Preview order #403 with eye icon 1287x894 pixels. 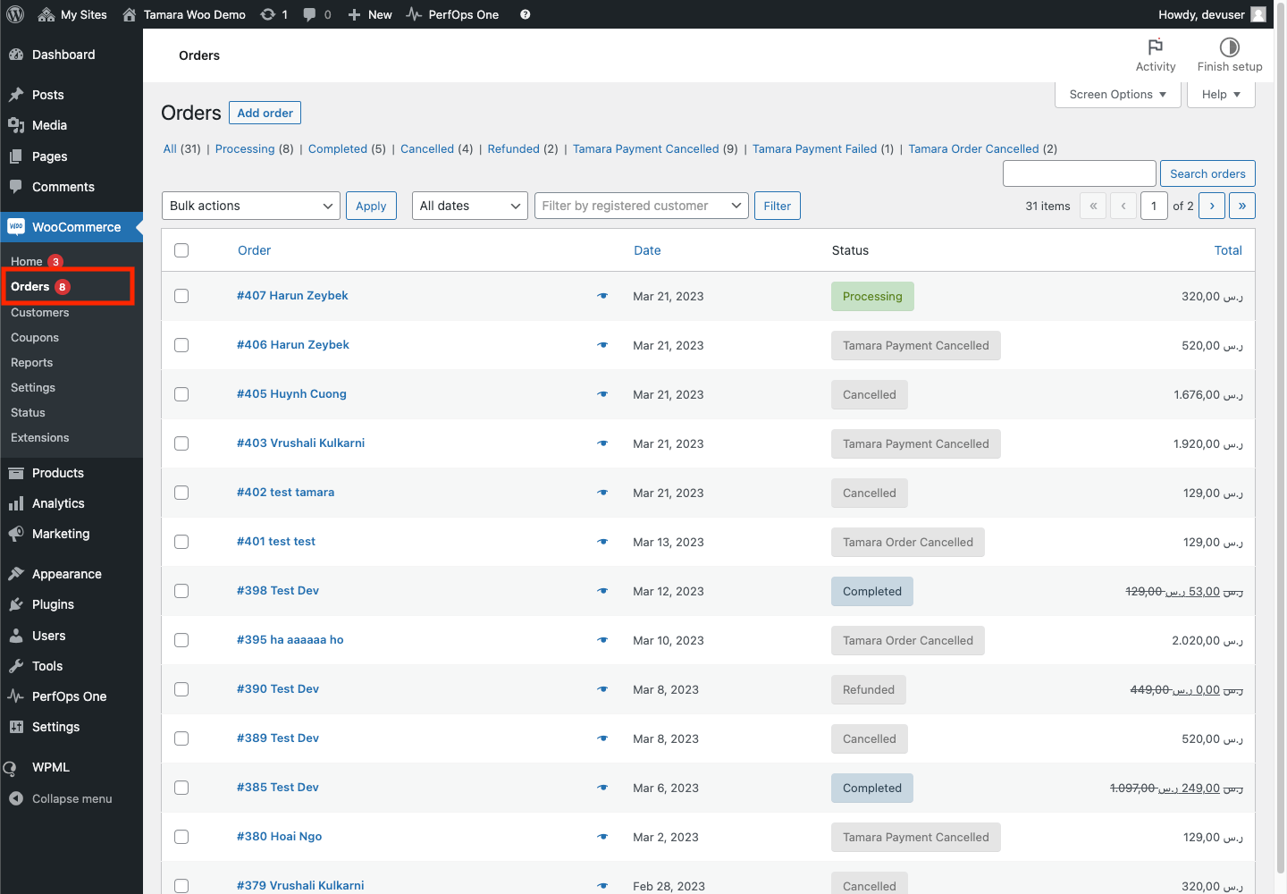[x=602, y=443]
